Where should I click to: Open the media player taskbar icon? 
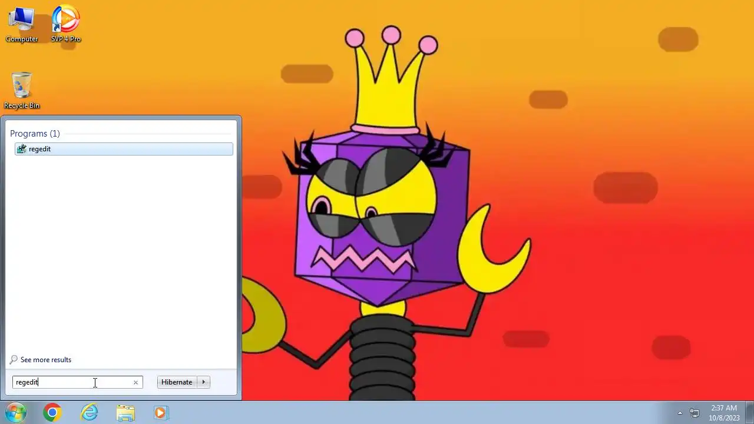coord(161,413)
